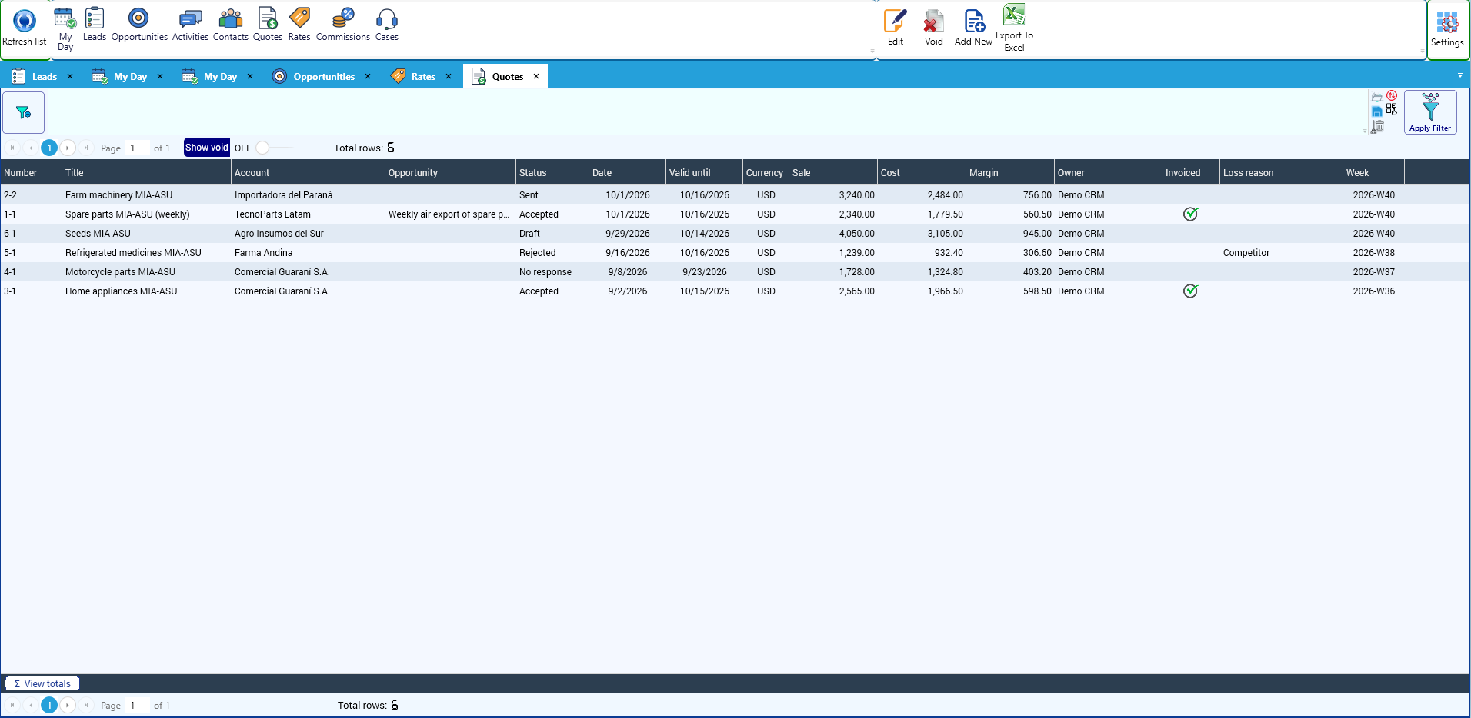This screenshot has height=718, width=1471.
Task: Open the Contacts module
Action: point(231,25)
